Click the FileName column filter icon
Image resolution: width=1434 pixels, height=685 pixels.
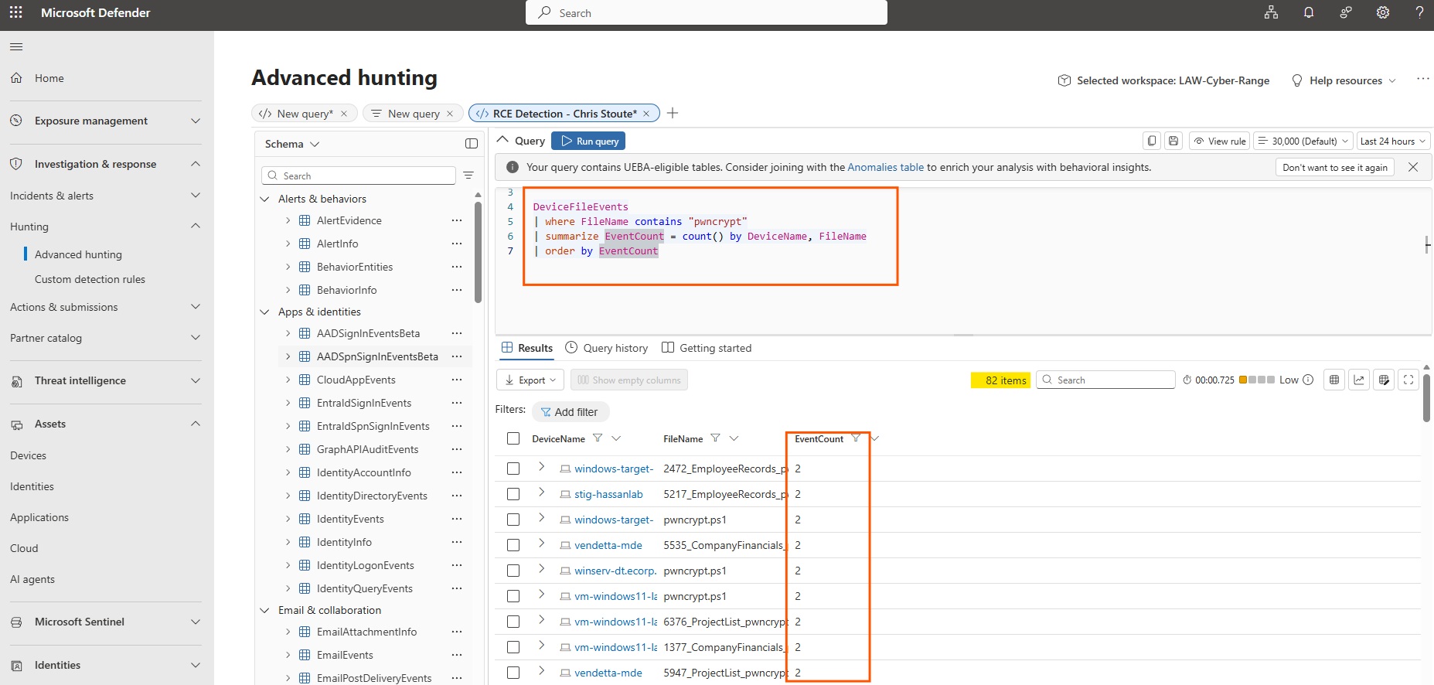[x=715, y=438]
